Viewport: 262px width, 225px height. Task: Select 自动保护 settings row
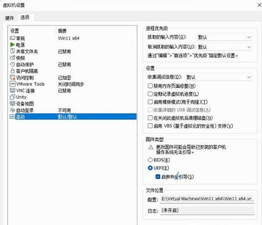(73, 64)
